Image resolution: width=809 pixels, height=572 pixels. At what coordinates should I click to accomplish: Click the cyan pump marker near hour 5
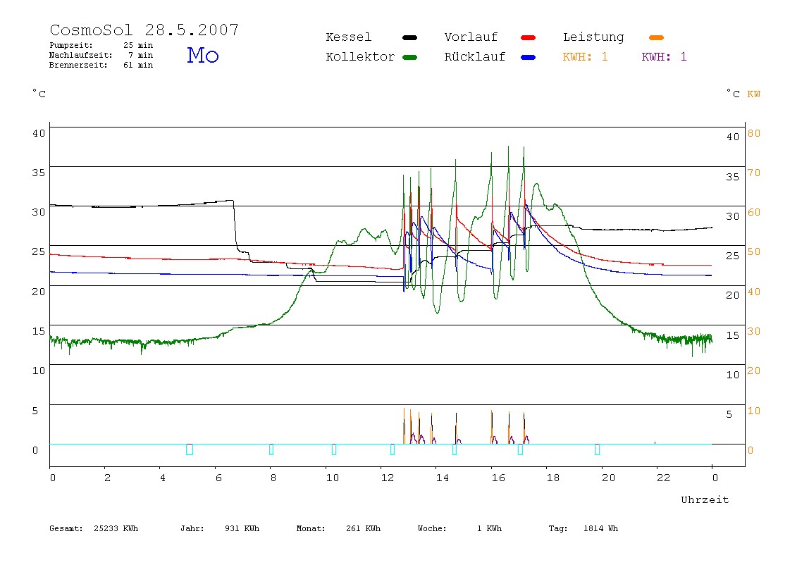(190, 449)
